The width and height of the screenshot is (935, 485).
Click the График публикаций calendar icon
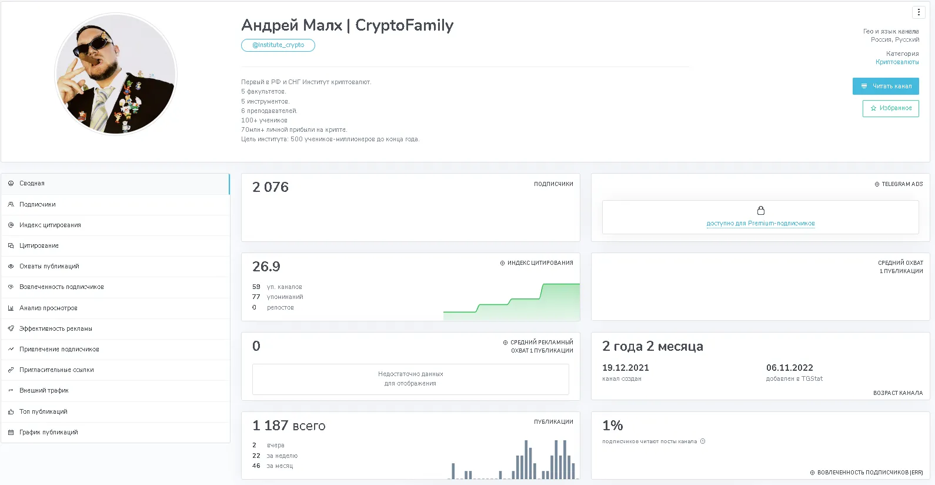pos(11,432)
